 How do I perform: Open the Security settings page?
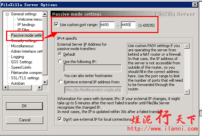(24, 41)
